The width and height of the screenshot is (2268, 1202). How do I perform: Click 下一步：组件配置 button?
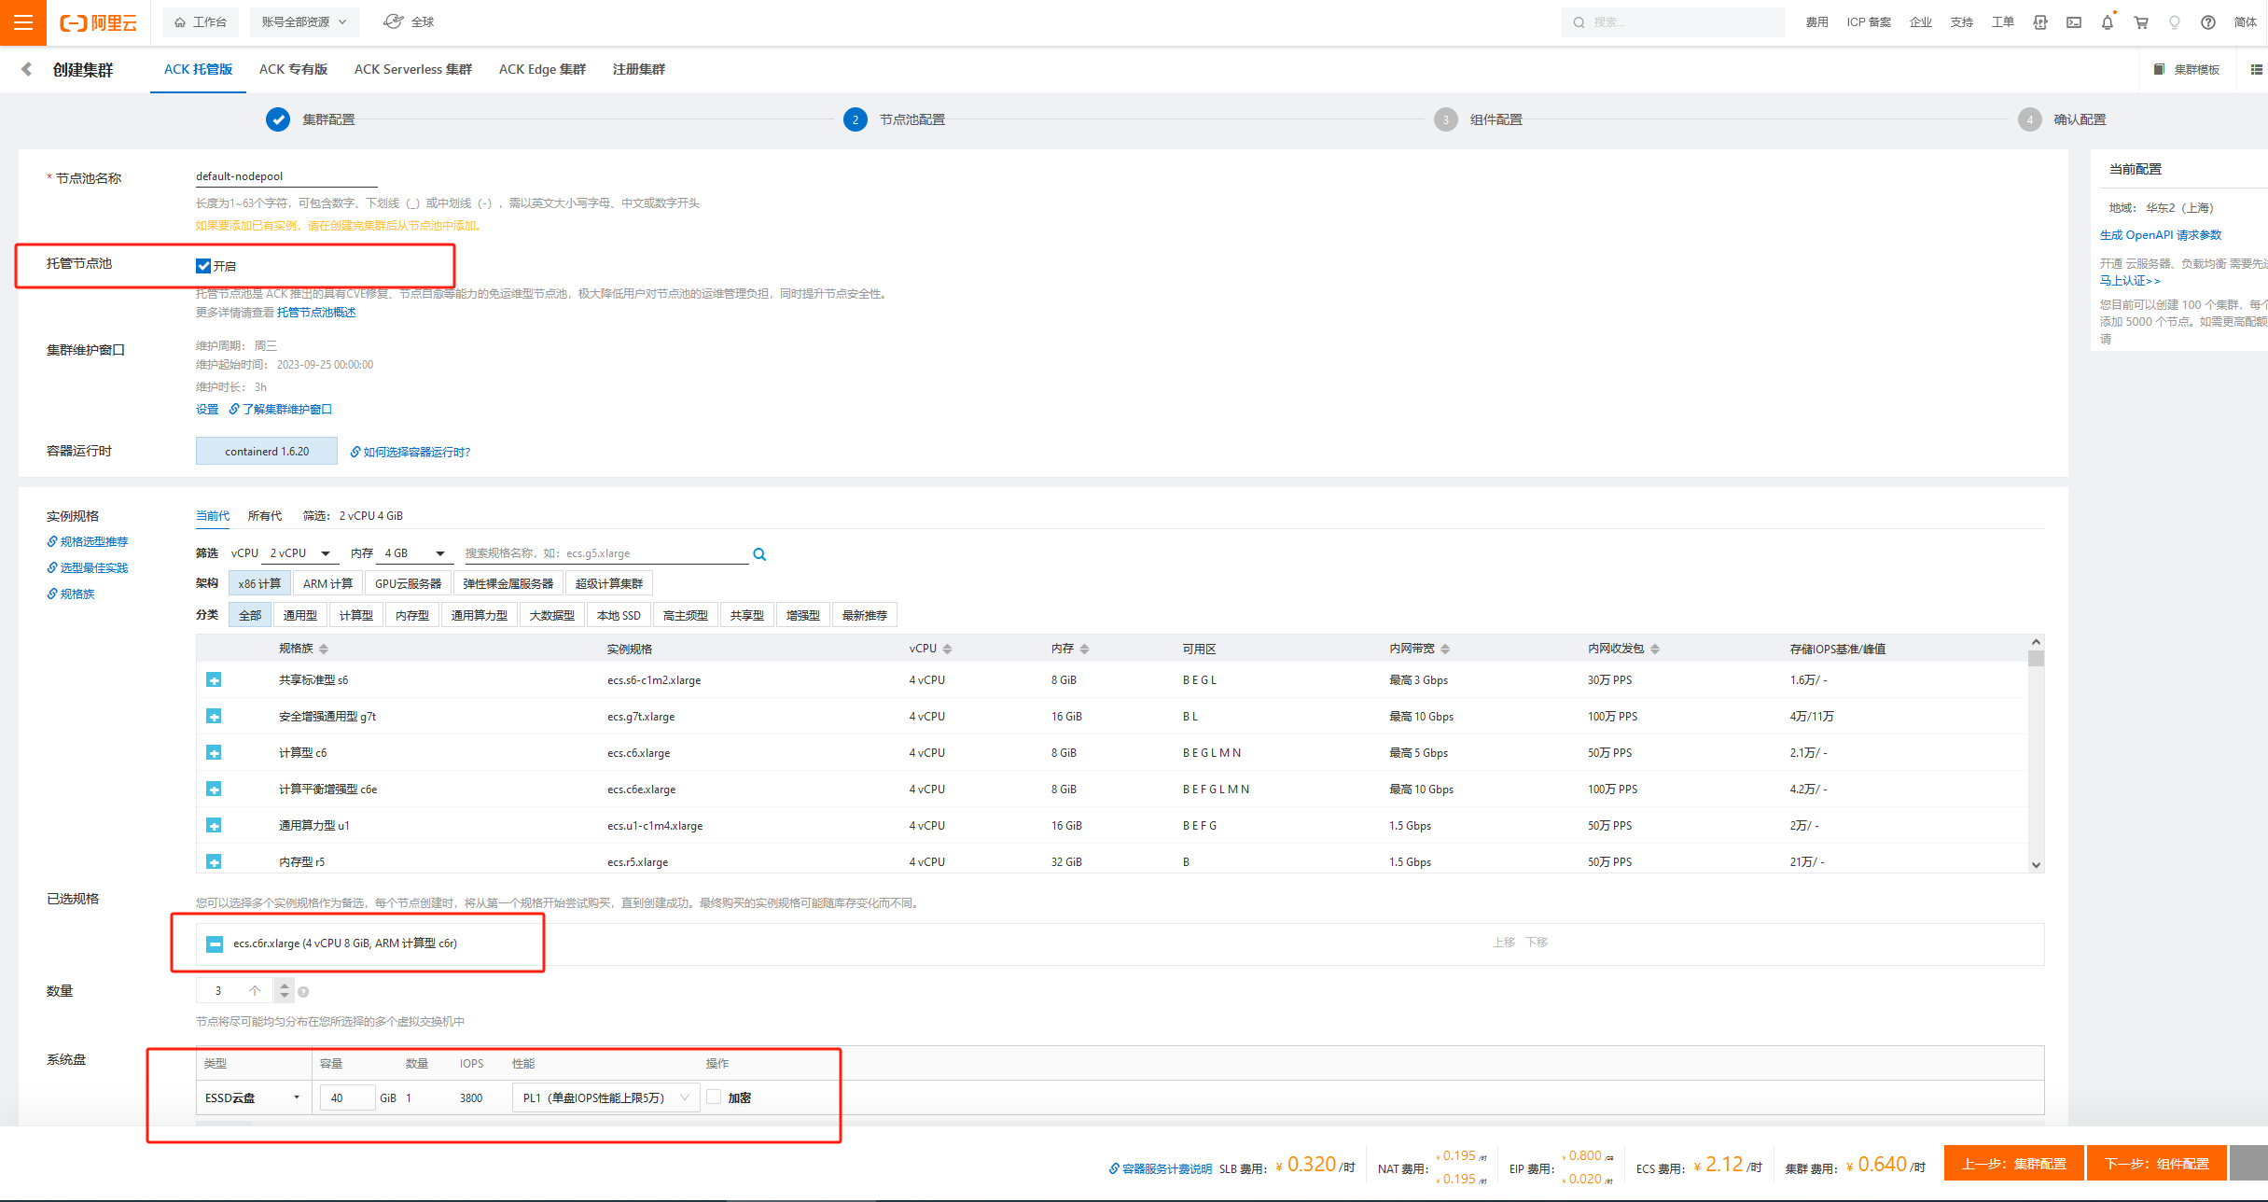point(2156,1164)
